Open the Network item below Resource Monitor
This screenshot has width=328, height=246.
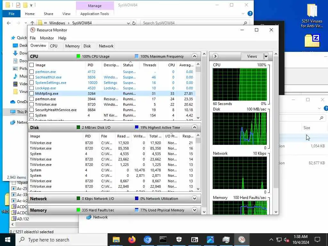click(x=97, y=217)
